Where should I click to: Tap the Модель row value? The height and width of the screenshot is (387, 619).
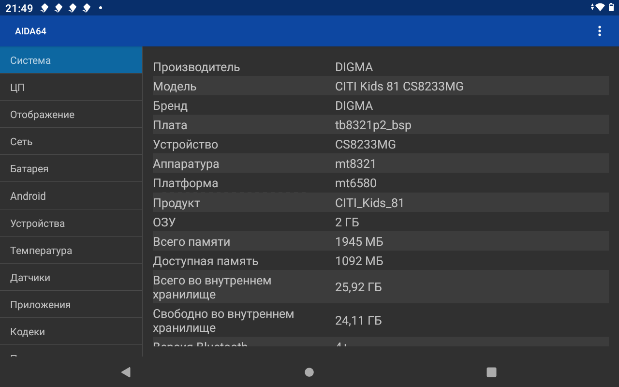[399, 87]
